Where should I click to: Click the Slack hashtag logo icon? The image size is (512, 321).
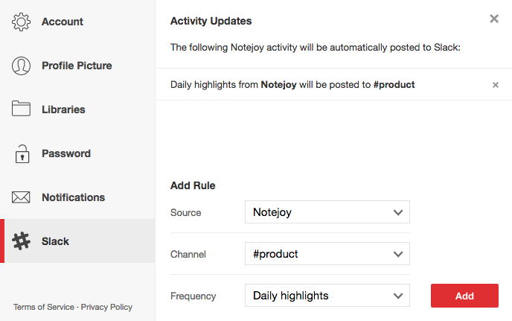21,241
